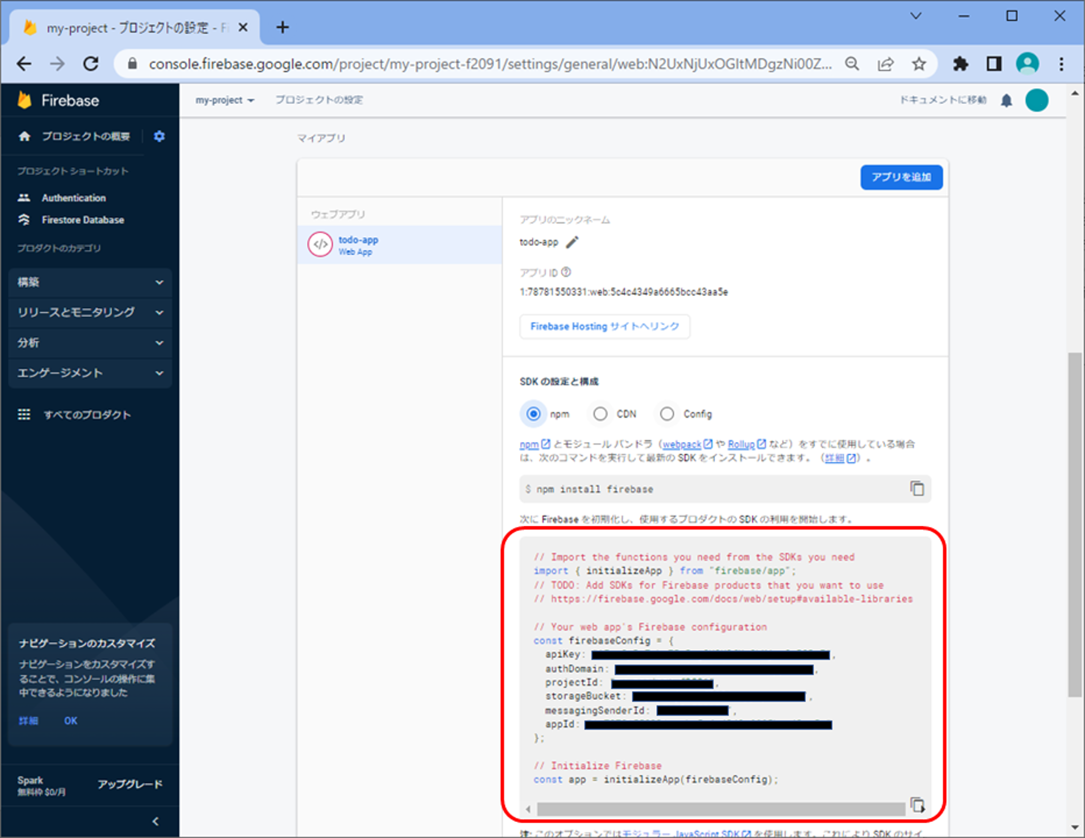Click OK in the navigation customize card
1085x838 pixels.
(x=70, y=721)
